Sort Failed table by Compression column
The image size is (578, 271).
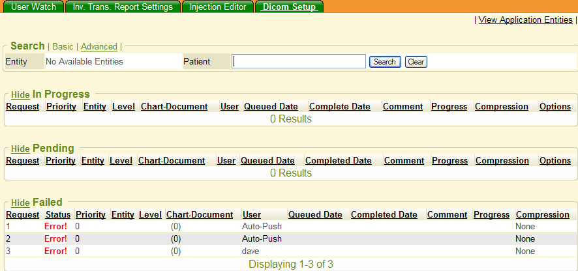[542, 215]
